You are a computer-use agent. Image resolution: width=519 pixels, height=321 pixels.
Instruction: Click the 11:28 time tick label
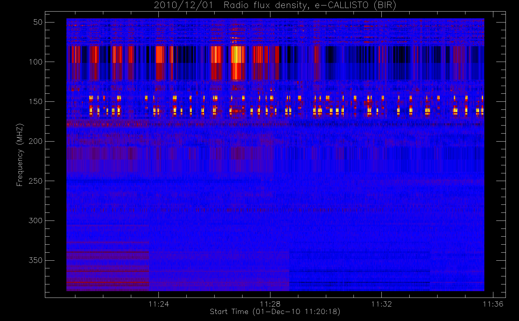270,304
